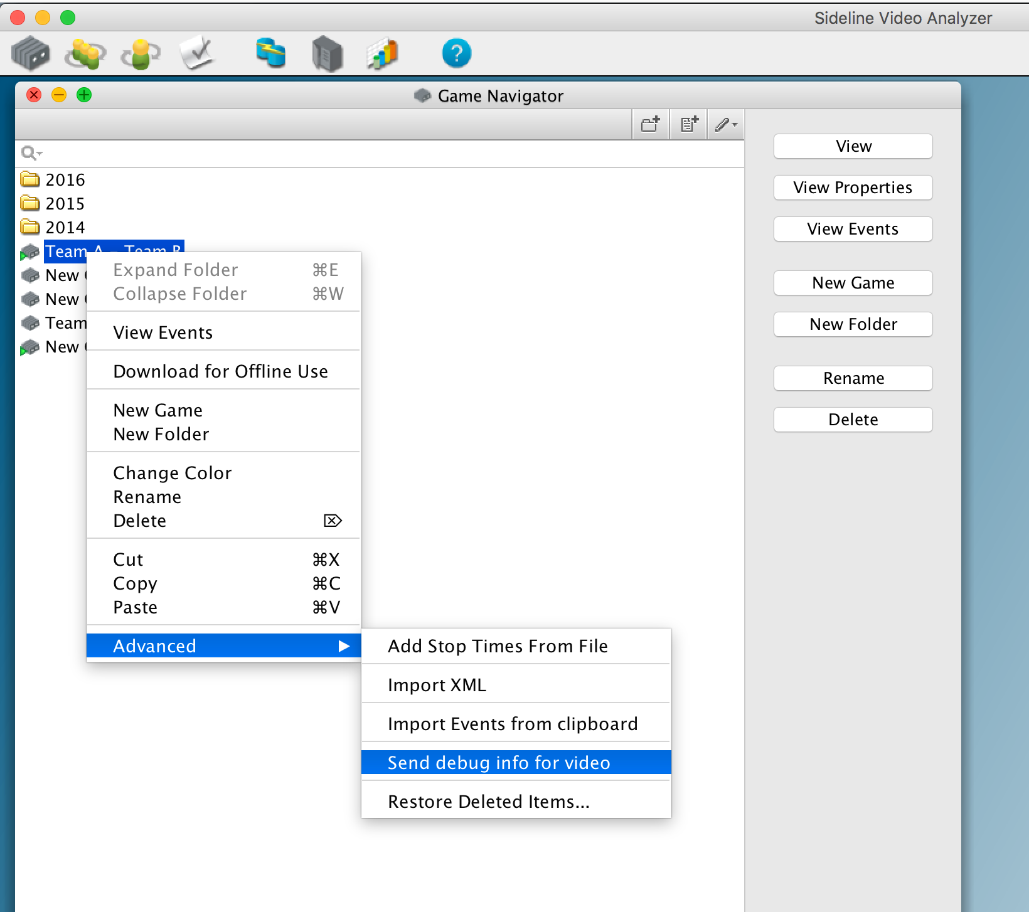Open the projector icon in main toolbar
The height and width of the screenshot is (912, 1029).
point(31,53)
